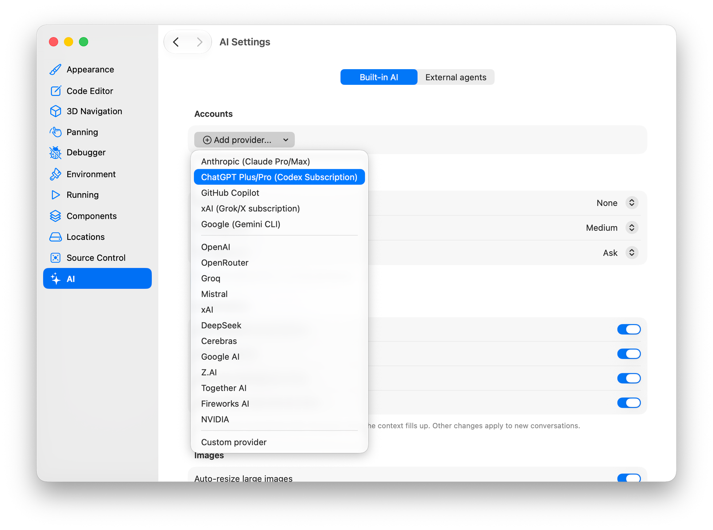Screen dimensions: 713x530
Task: Go back with the left chevron
Action: (176, 42)
